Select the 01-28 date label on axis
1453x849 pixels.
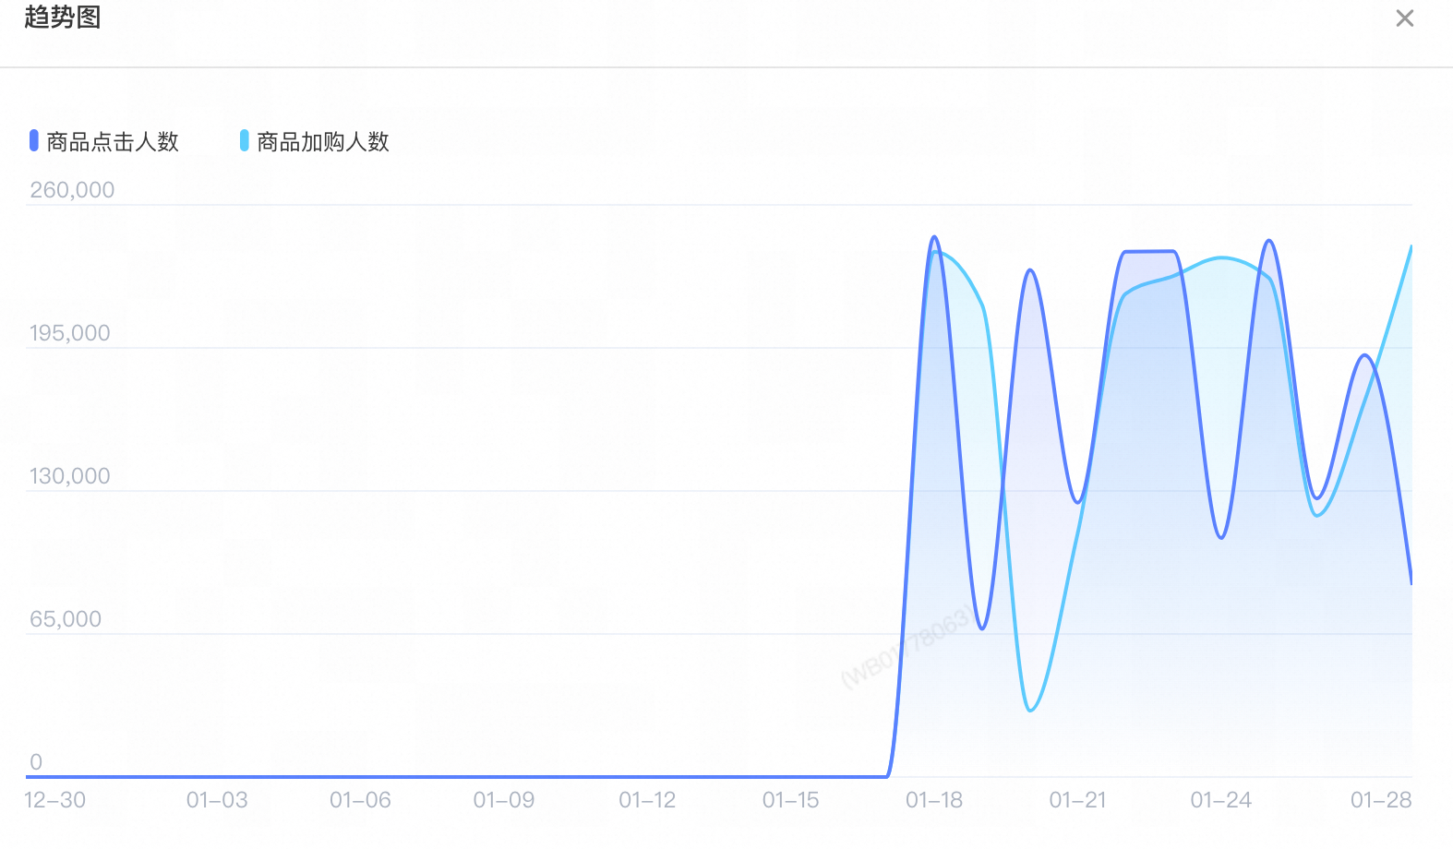click(x=1381, y=800)
